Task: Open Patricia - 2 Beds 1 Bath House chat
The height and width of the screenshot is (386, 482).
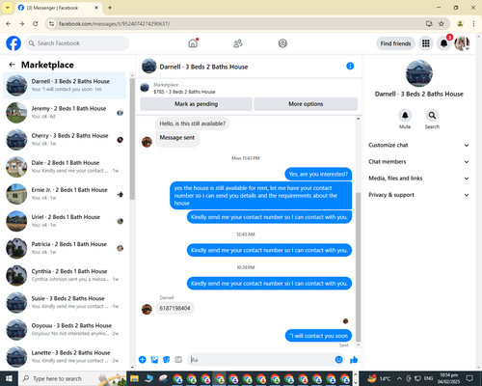Action: [x=65, y=248]
